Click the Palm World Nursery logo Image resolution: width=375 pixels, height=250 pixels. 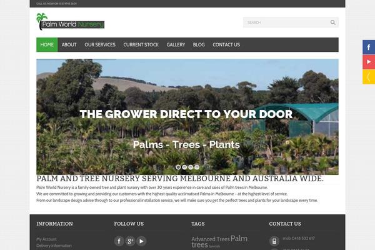click(70, 22)
